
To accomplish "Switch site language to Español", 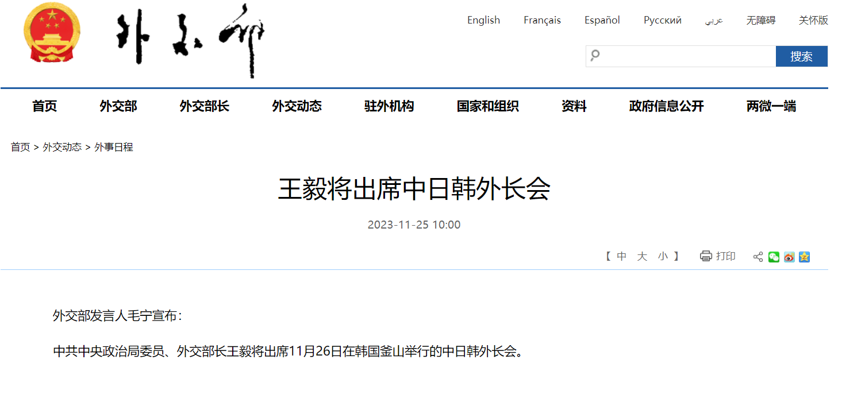I will [602, 20].
